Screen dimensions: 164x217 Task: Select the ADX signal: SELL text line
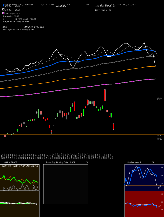click(x=19, y=30)
